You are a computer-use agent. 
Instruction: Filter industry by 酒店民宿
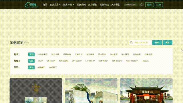(x=102, y=54)
